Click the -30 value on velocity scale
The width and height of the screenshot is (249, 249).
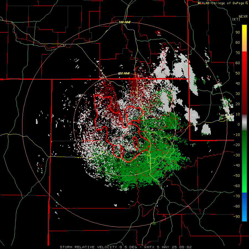tap(237, 155)
